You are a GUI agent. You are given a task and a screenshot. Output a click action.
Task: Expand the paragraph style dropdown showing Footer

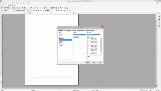14,11
